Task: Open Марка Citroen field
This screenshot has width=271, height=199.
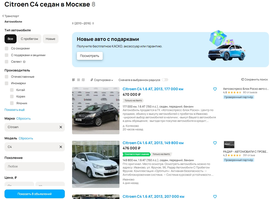Action: [x=35, y=127]
